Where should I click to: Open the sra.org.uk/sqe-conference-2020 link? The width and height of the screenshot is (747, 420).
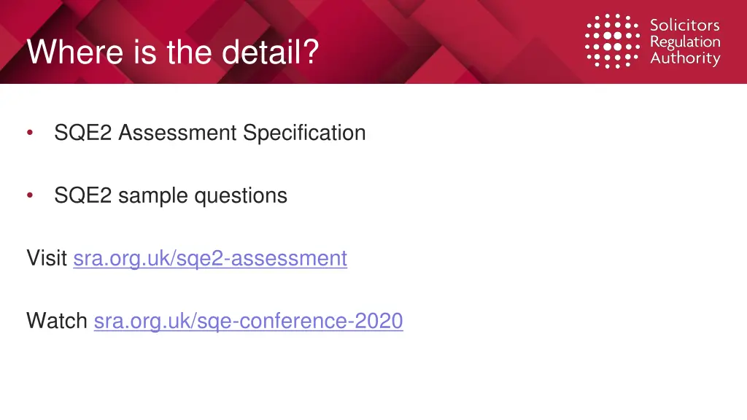[x=248, y=321]
